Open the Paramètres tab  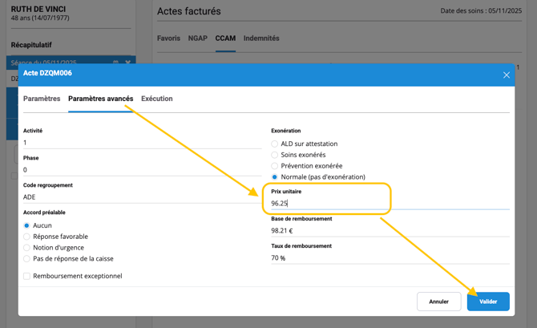coord(42,99)
